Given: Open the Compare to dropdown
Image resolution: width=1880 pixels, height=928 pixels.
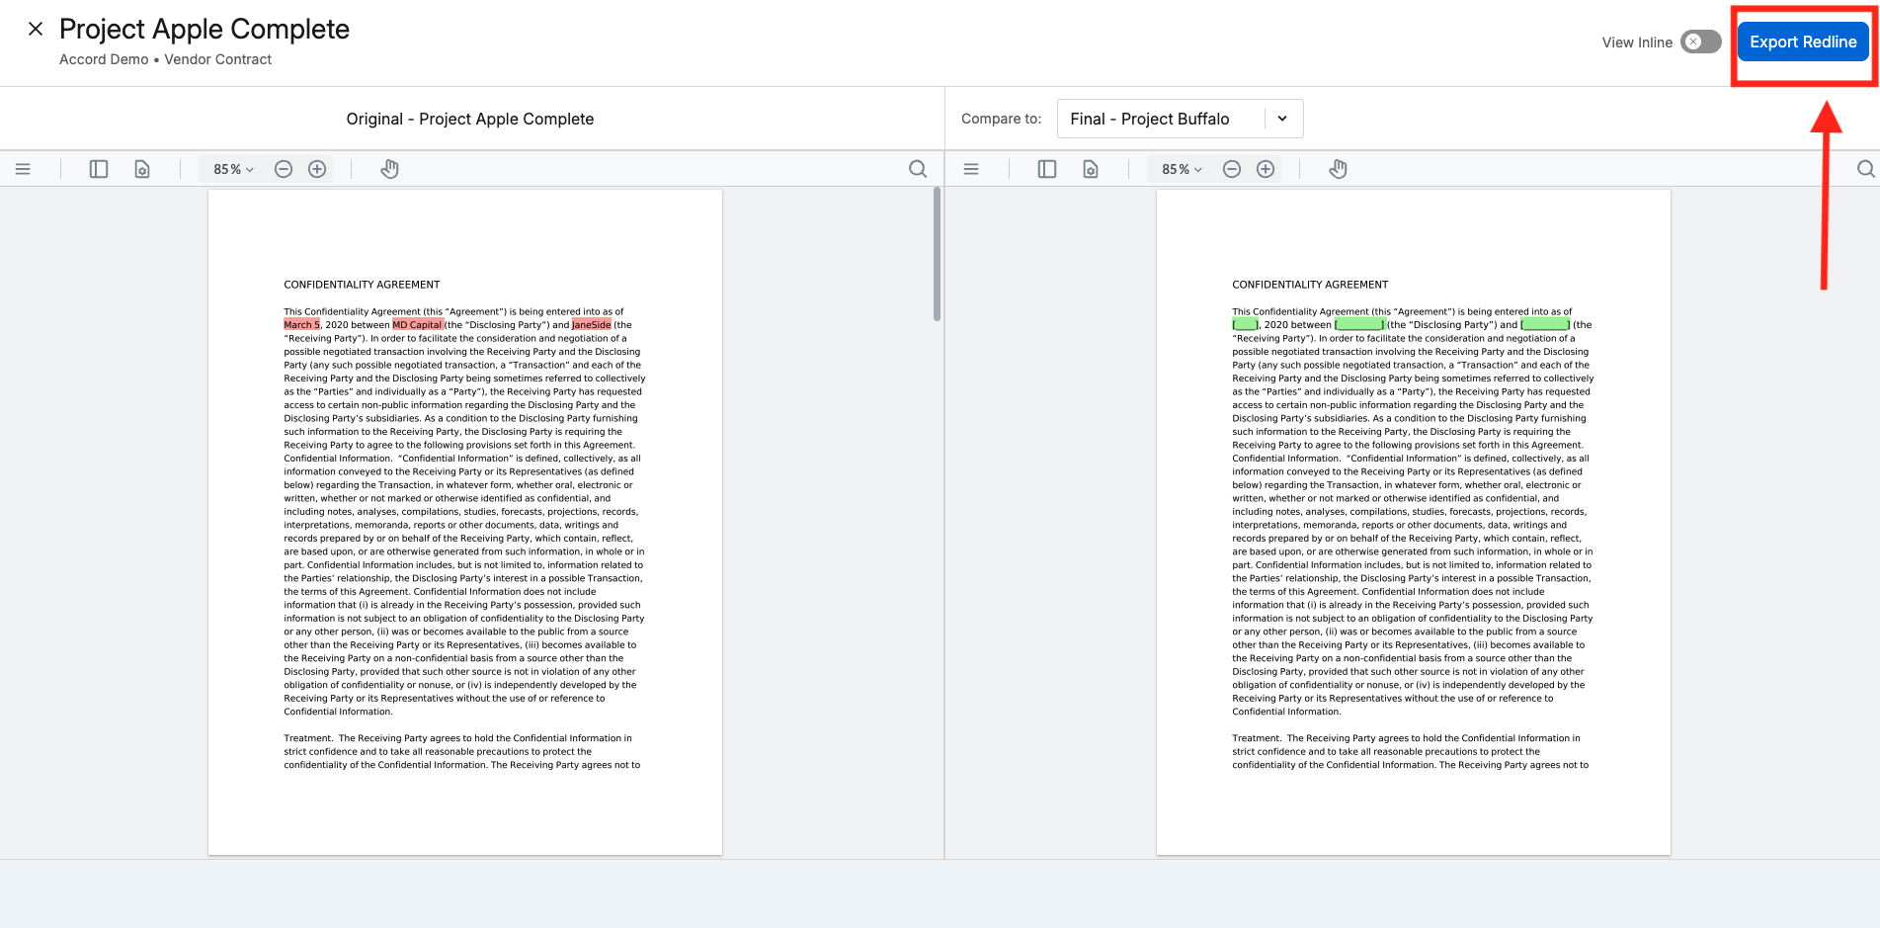Looking at the screenshot, I should [1181, 119].
